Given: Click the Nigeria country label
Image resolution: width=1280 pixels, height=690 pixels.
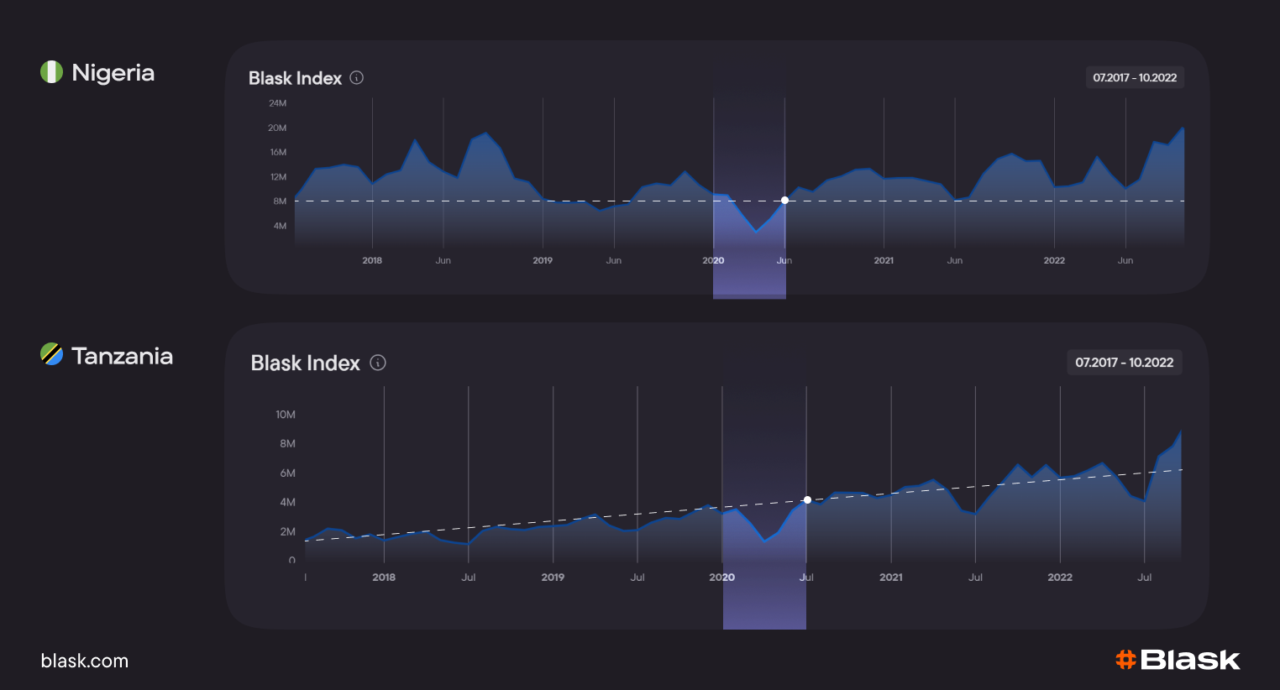Looking at the screenshot, I should (x=113, y=73).
